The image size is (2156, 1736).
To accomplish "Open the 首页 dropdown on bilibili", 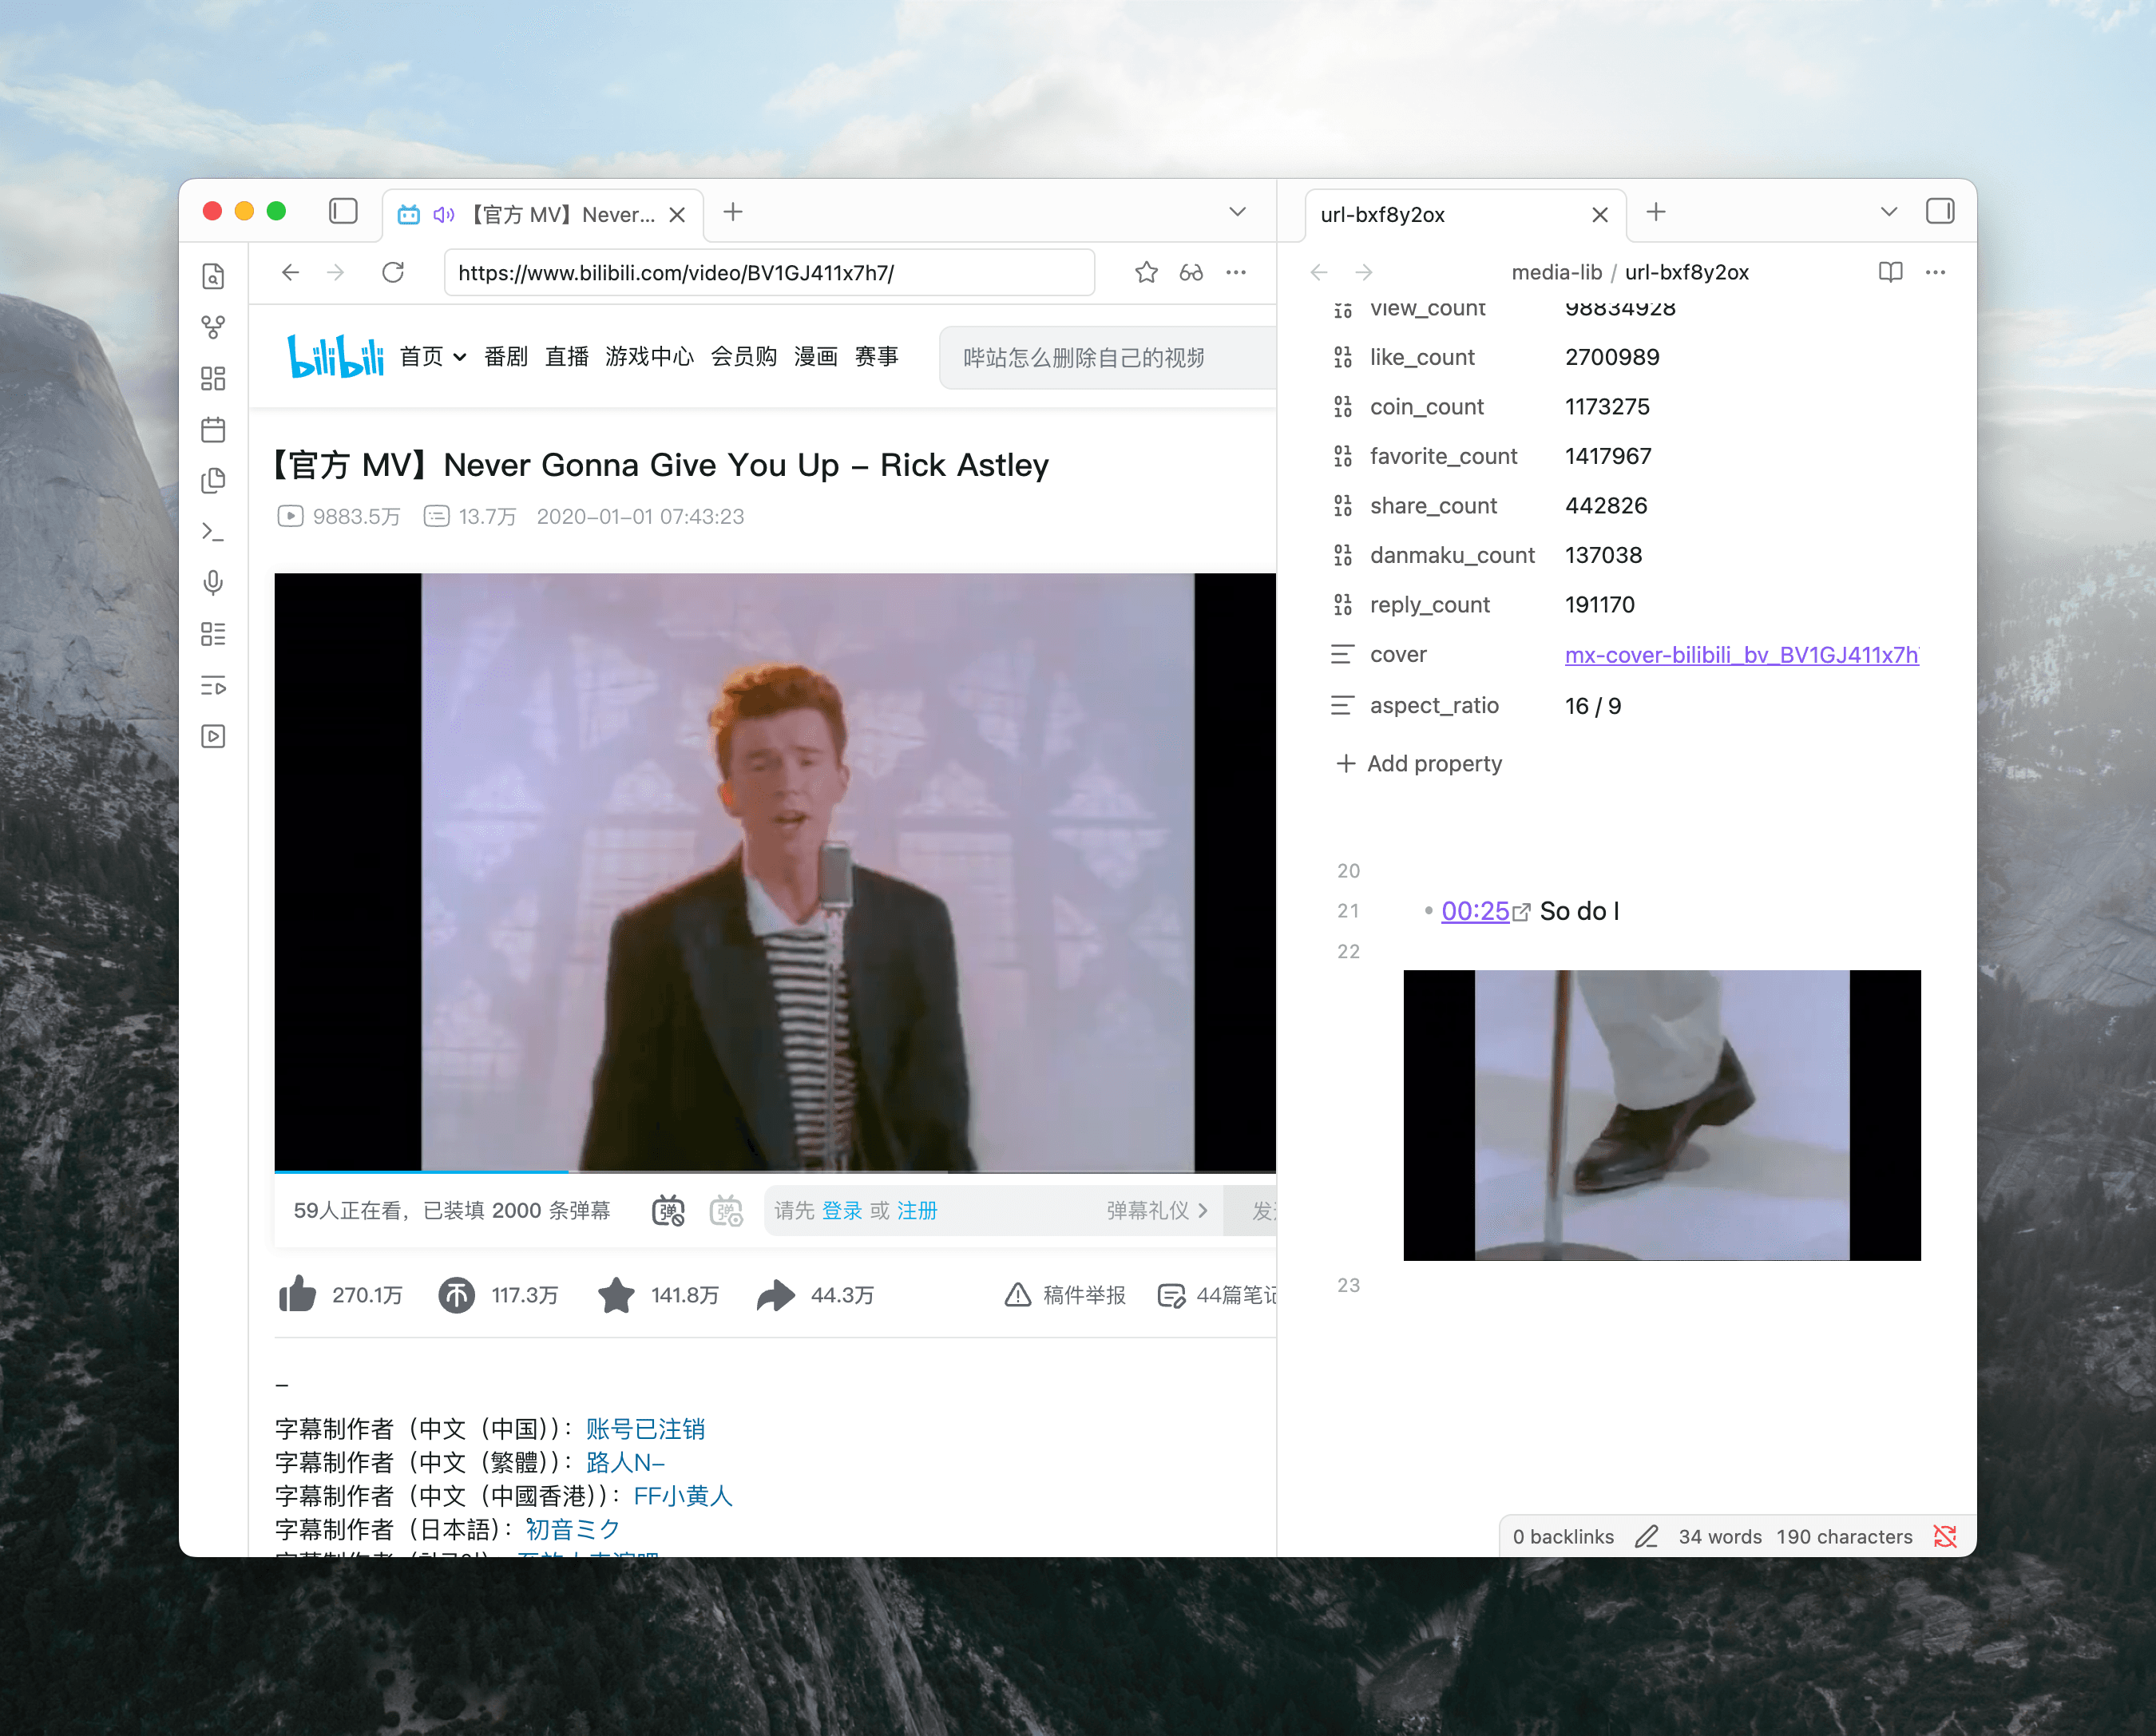I will (x=459, y=357).
